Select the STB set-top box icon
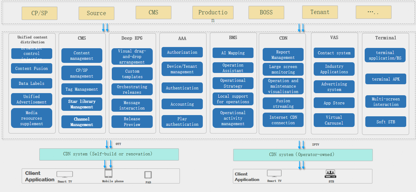The height and width of the screenshot is (192, 416). click(x=330, y=174)
